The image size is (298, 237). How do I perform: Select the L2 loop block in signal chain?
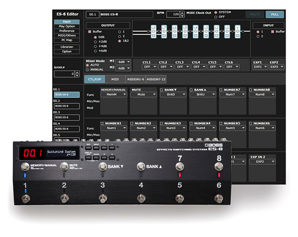pos(217,31)
